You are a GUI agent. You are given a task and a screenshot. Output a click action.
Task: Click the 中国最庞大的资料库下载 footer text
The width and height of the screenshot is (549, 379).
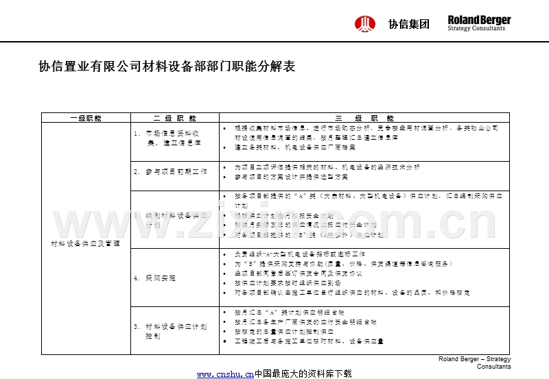click(x=303, y=374)
